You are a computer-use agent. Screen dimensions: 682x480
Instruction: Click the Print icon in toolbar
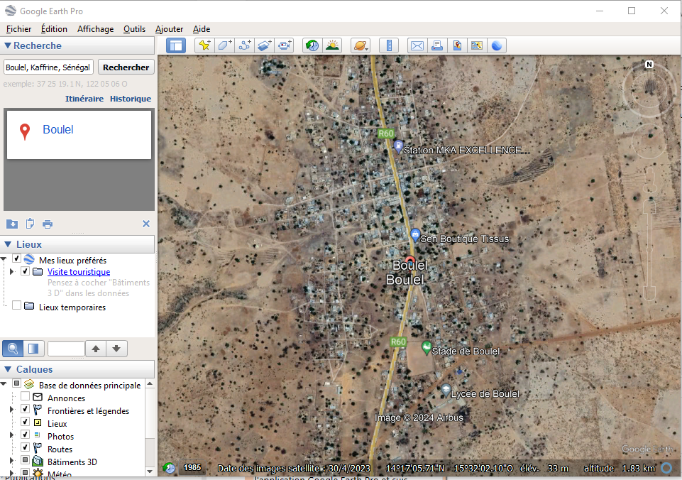click(x=437, y=45)
